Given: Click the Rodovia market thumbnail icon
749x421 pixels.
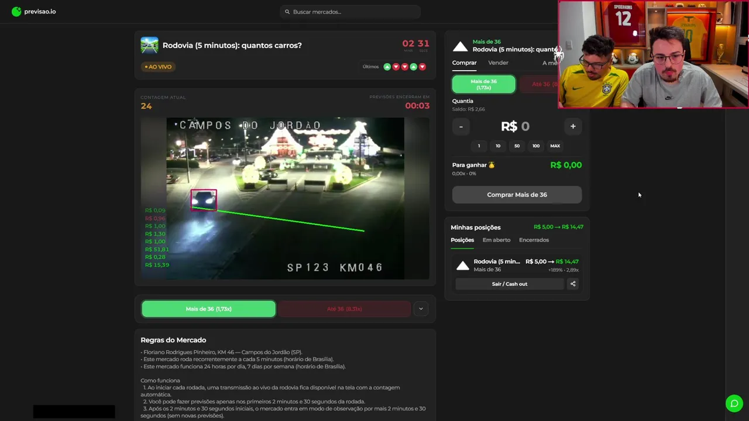Looking at the screenshot, I should point(149,45).
